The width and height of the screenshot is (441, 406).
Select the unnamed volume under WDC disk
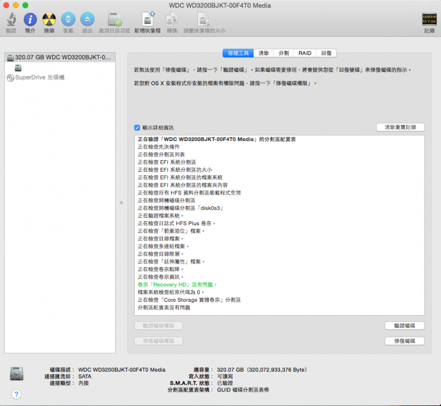(18, 67)
